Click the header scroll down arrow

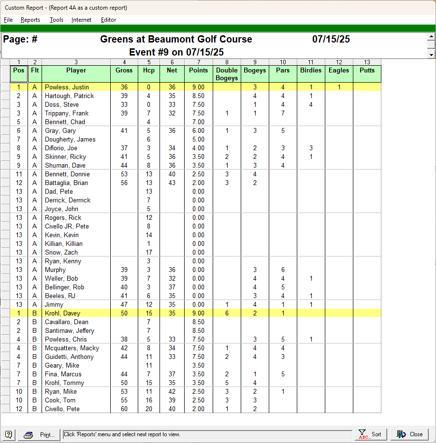[431, 55]
